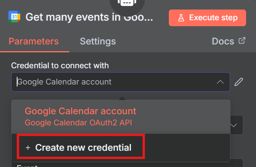Click the Google Calendar node icon
Viewport: 256px width, 167px height.
14,17
